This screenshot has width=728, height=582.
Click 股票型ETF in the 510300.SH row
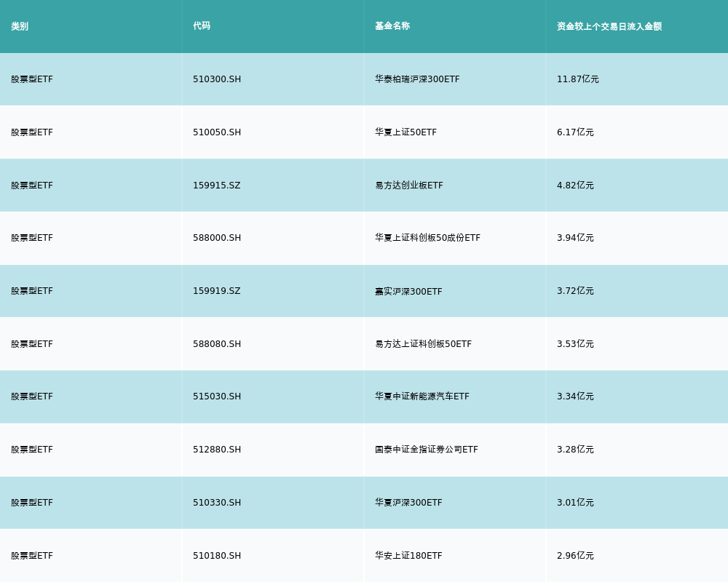tap(32, 79)
